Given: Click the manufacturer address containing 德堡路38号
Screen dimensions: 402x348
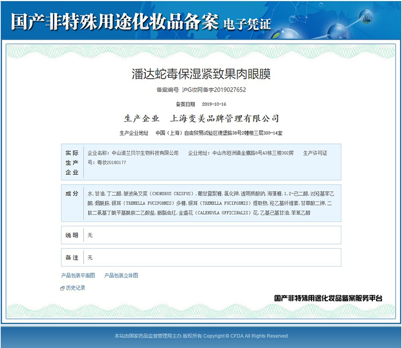Looking at the screenshot, I should coord(219,133).
